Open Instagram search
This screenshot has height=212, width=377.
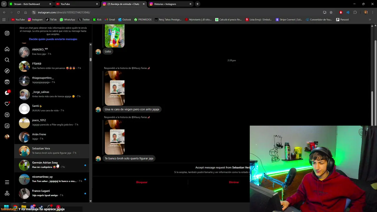(x=7, y=60)
